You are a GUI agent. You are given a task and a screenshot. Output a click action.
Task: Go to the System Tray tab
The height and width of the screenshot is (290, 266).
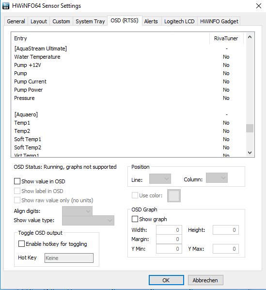tap(90, 21)
